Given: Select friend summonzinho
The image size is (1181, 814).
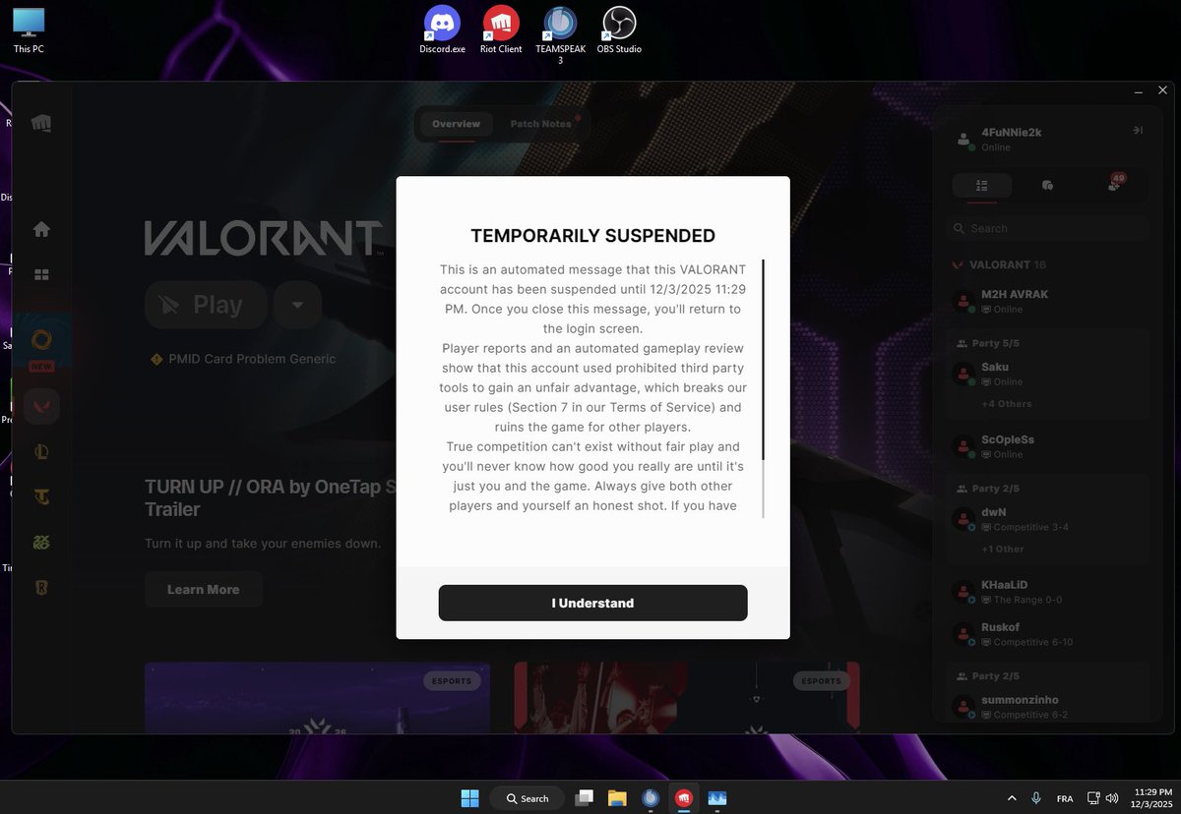Looking at the screenshot, I should click(x=1047, y=706).
